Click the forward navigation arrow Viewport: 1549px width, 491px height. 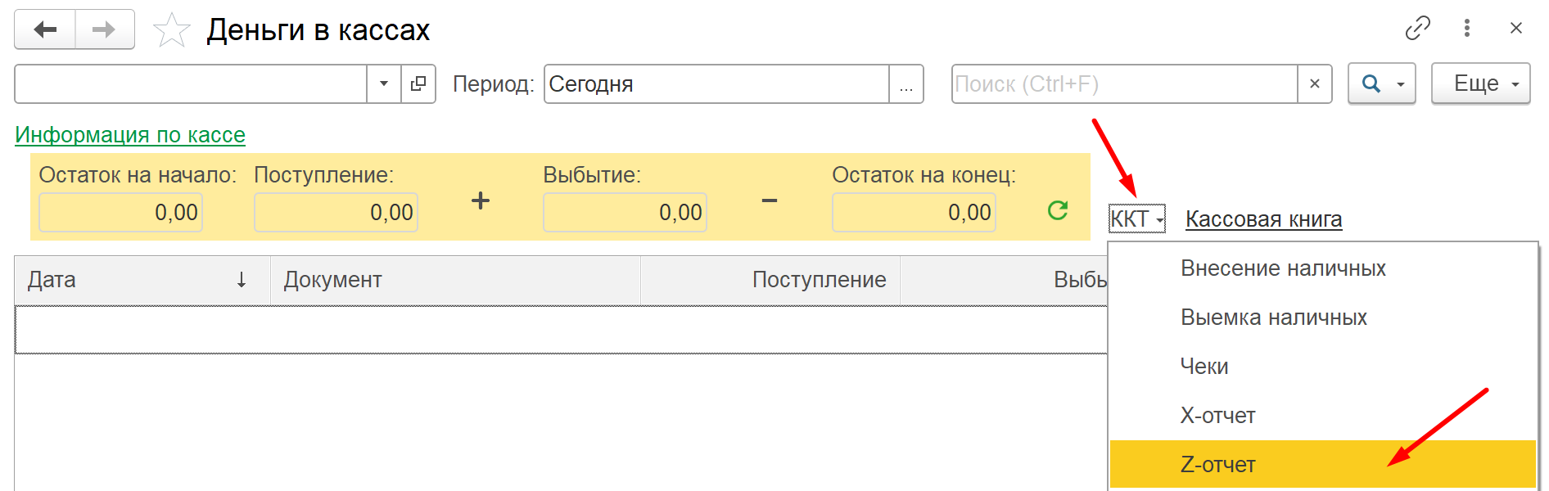[x=104, y=30]
